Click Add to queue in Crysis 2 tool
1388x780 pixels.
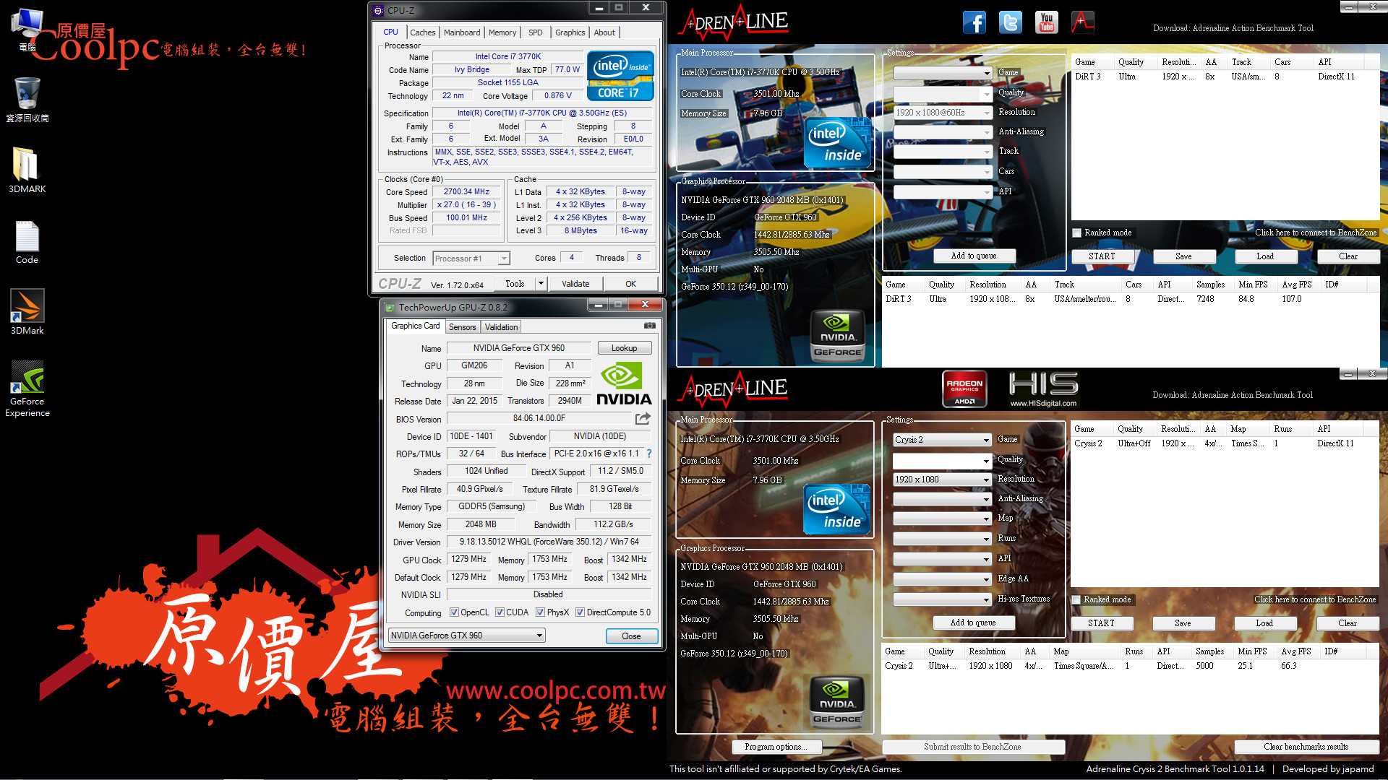pyautogui.click(x=973, y=623)
